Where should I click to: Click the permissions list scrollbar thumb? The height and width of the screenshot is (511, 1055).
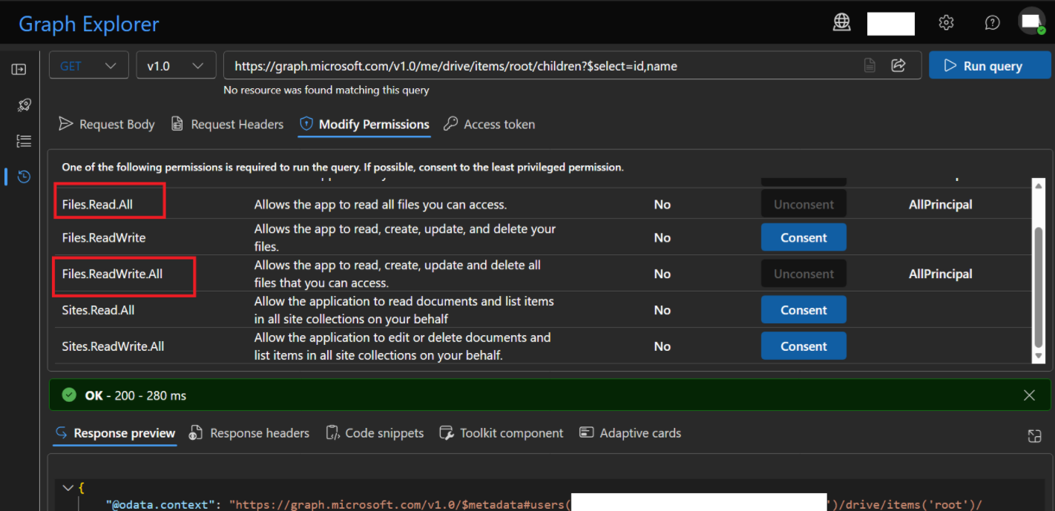point(1039,287)
